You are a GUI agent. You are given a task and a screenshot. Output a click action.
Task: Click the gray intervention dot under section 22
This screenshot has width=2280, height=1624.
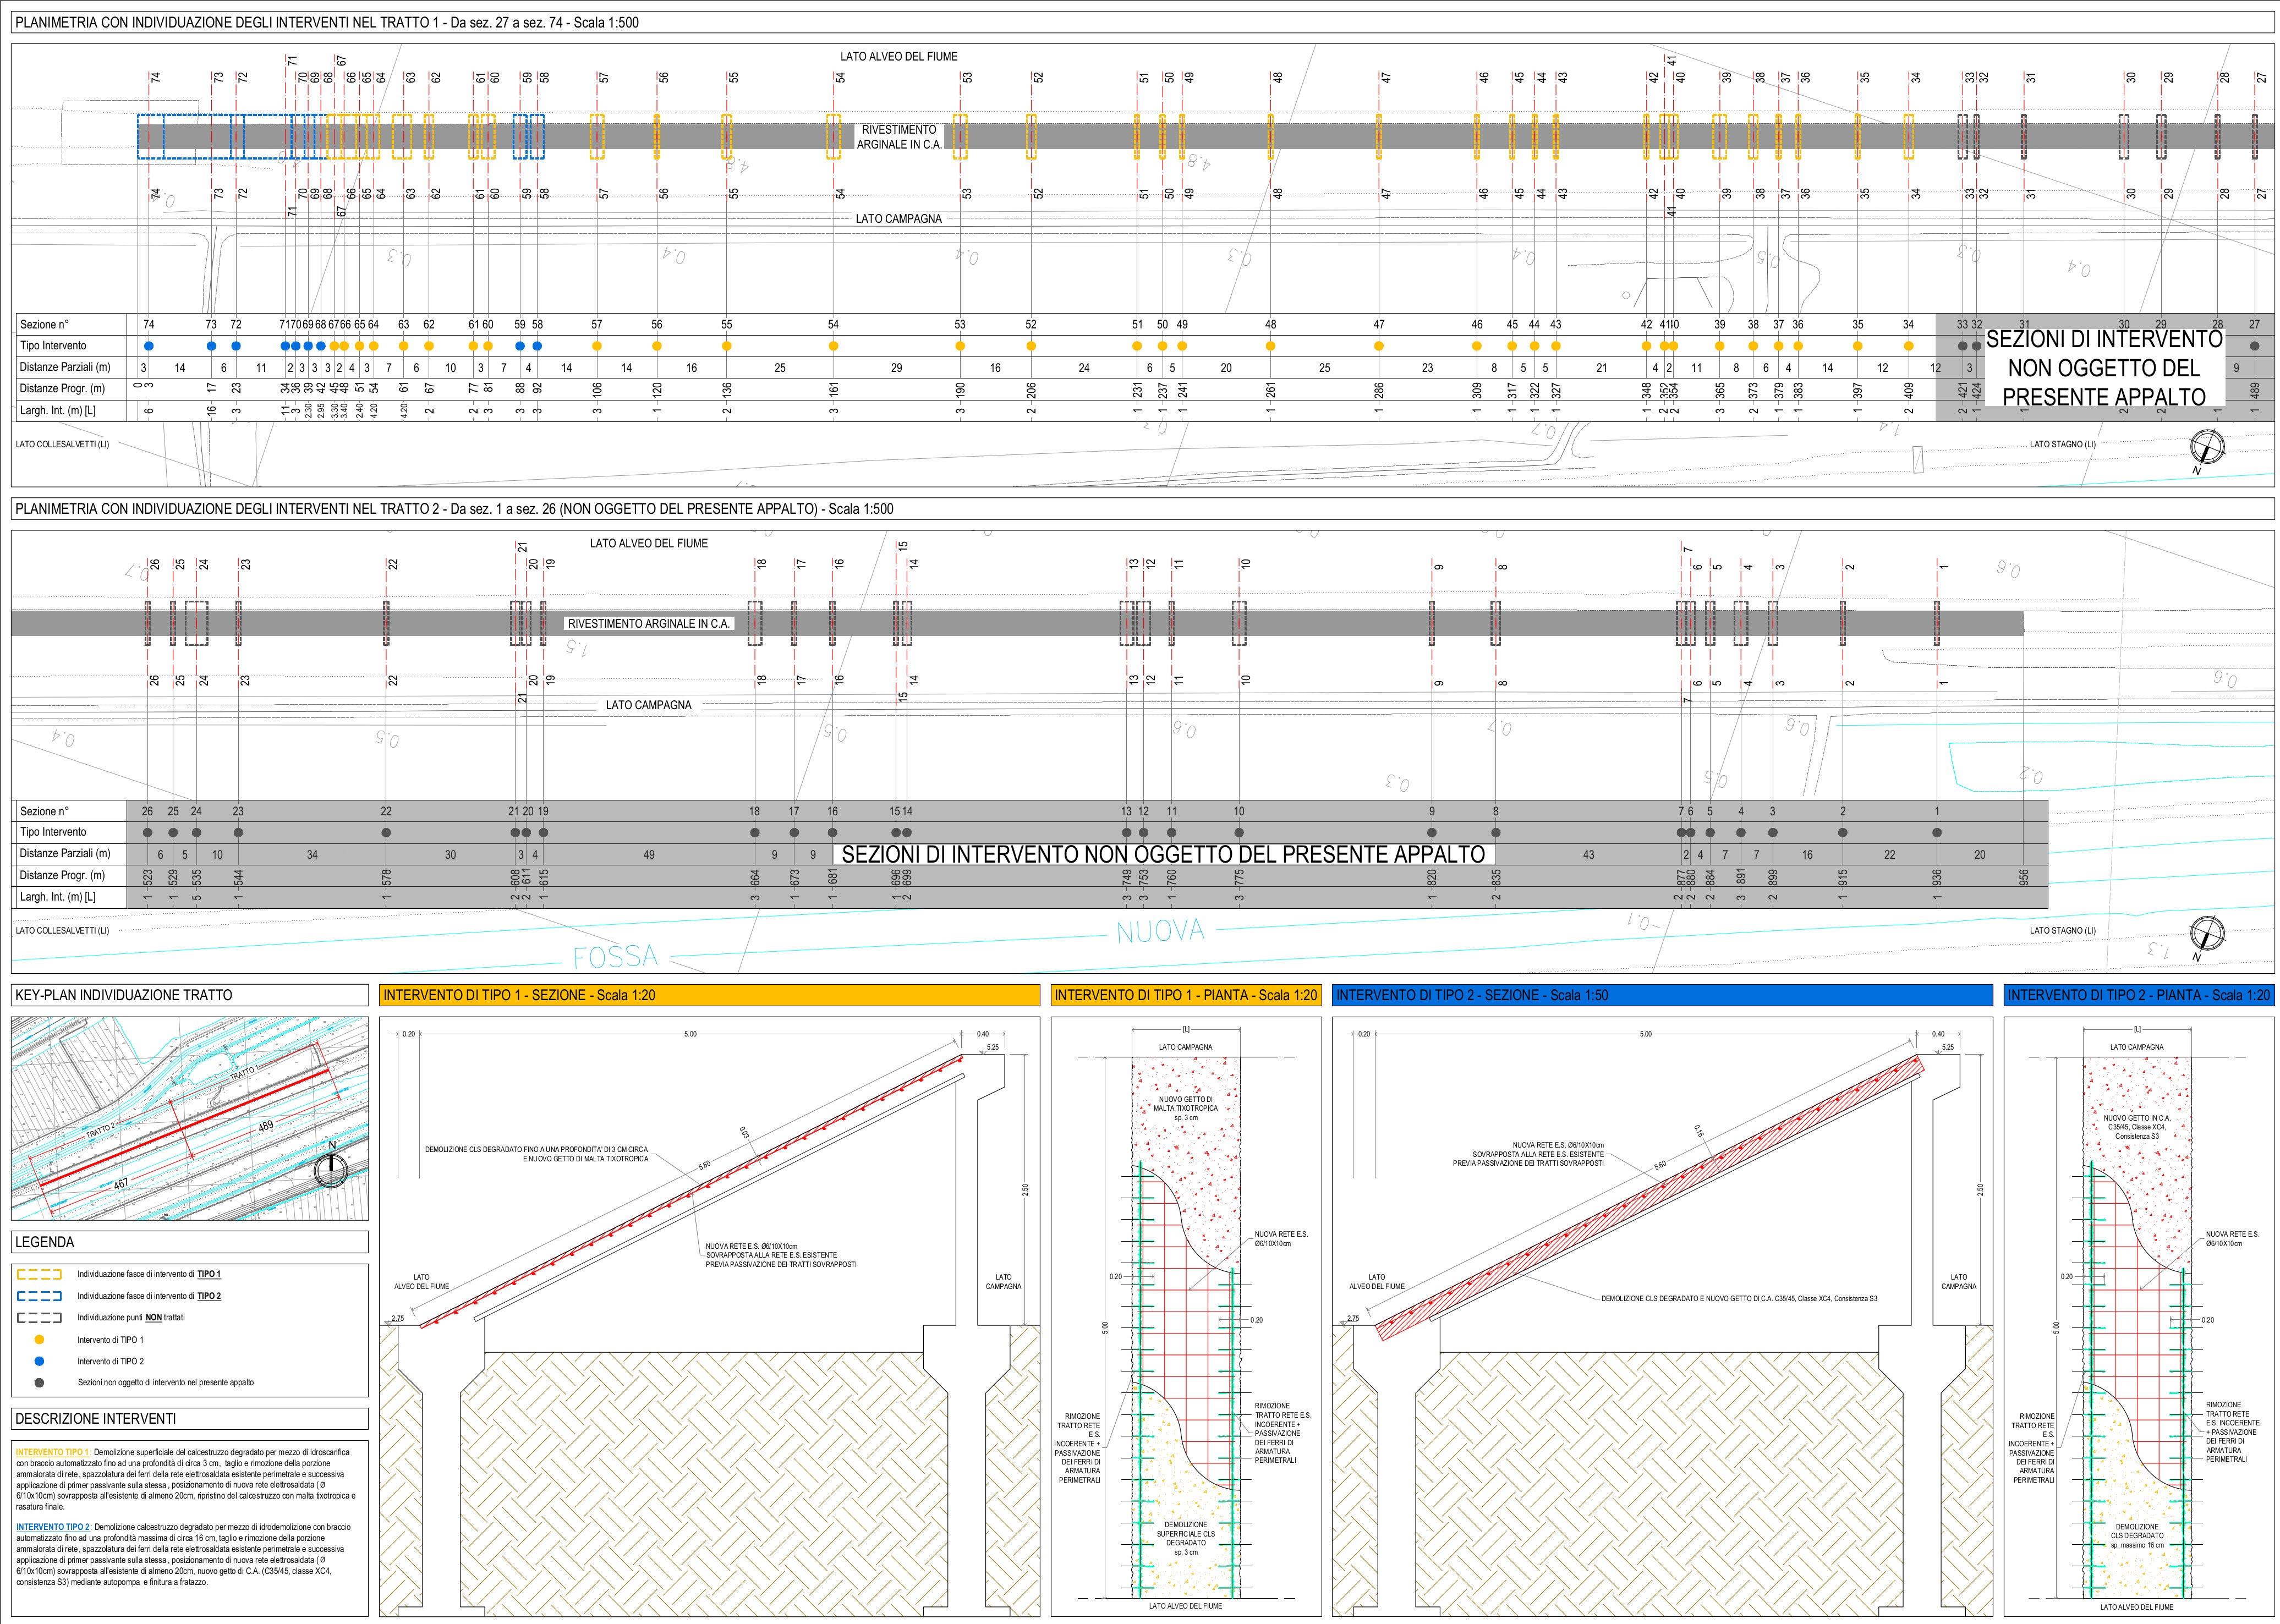(x=386, y=832)
